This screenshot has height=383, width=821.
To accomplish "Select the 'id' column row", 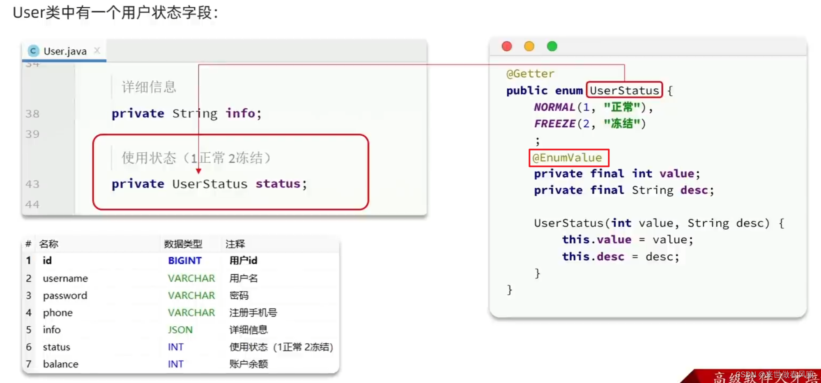I will (181, 261).
